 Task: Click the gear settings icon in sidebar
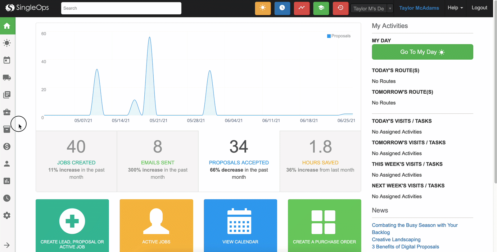click(7, 215)
